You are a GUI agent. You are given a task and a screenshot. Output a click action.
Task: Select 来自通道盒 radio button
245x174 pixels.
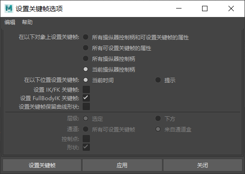click(x=158, y=129)
